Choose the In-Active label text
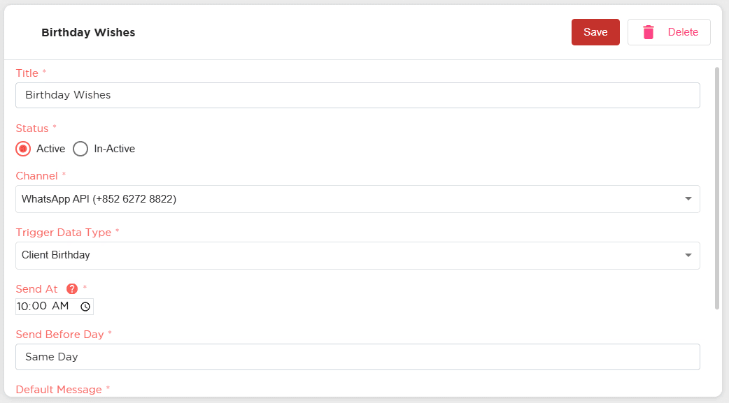 coord(114,149)
